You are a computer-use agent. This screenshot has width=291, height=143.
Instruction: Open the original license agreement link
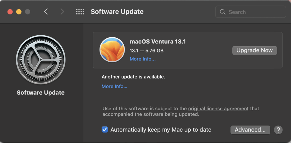218,109
